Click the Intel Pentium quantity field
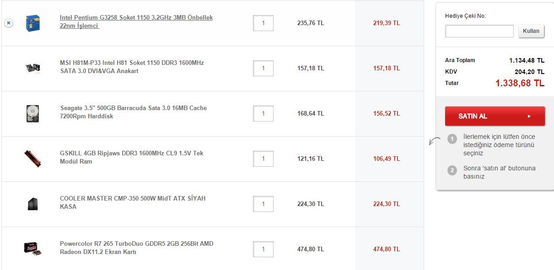554x270 pixels. click(263, 23)
